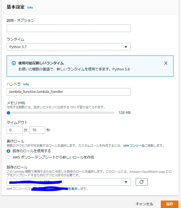
Task: Select 既存のロールを使用する radio button
Action: tap(9, 151)
